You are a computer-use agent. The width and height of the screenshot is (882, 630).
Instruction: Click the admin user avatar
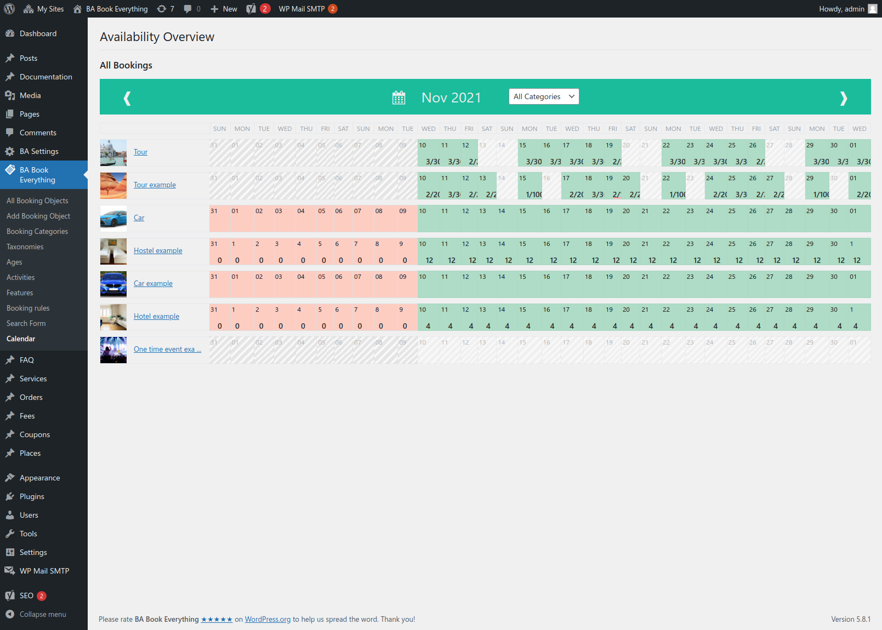(x=873, y=9)
